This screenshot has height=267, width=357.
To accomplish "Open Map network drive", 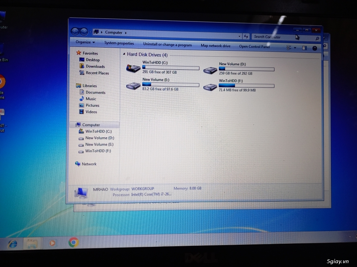I will 215,46.
